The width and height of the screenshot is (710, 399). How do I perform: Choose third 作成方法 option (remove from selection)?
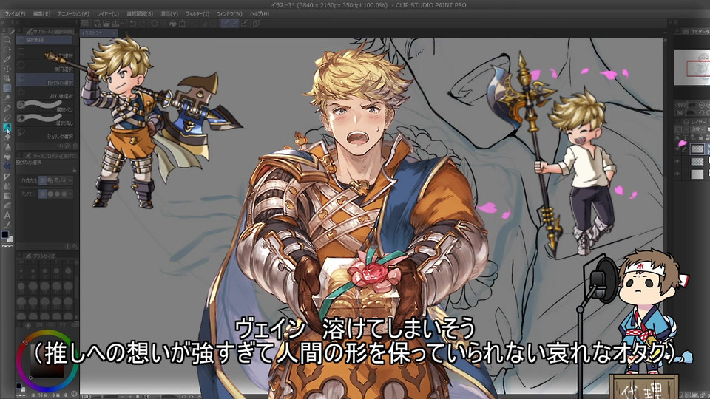57,180
